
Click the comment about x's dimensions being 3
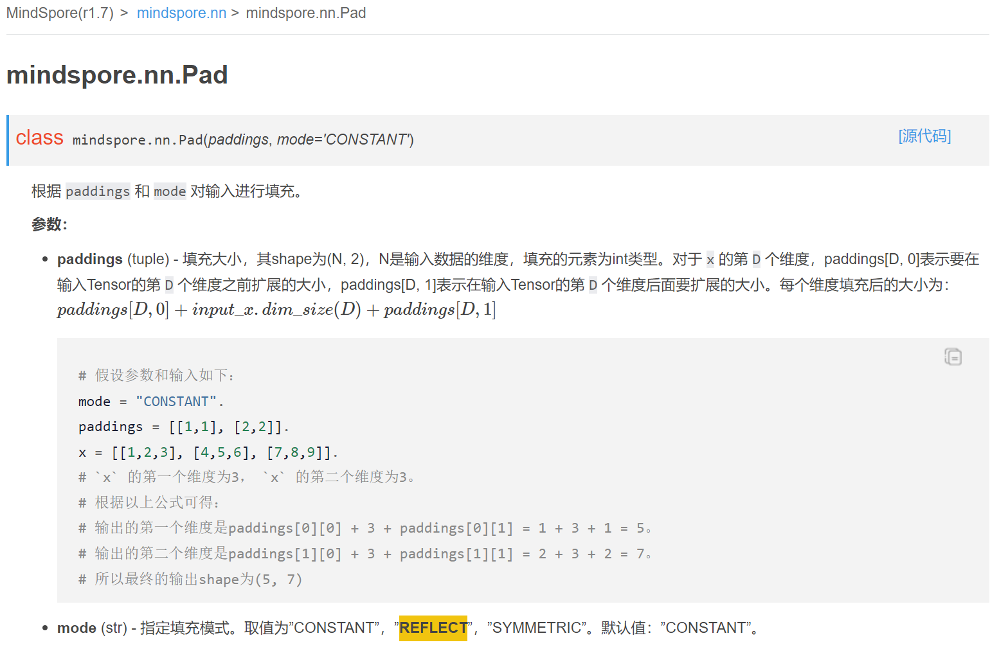coord(248,477)
